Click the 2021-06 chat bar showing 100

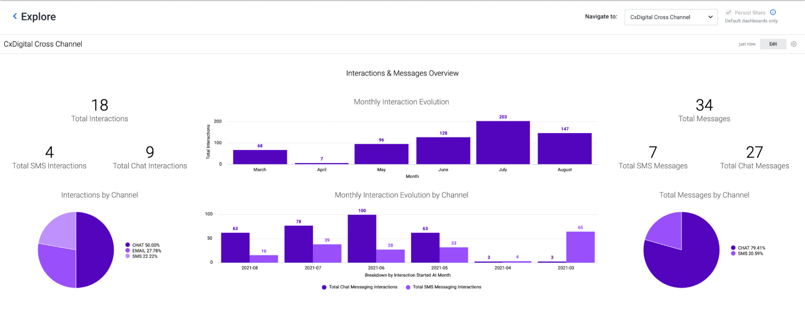tap(362, 238)
